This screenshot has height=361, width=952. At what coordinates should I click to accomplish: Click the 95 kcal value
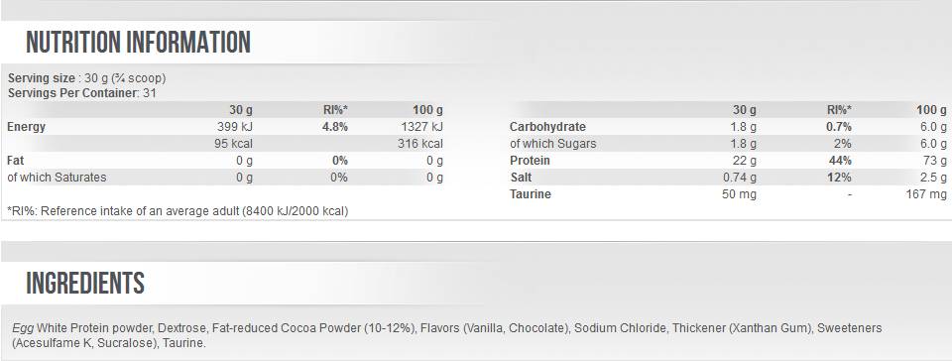pyautogui.click(x=232, y=144)
